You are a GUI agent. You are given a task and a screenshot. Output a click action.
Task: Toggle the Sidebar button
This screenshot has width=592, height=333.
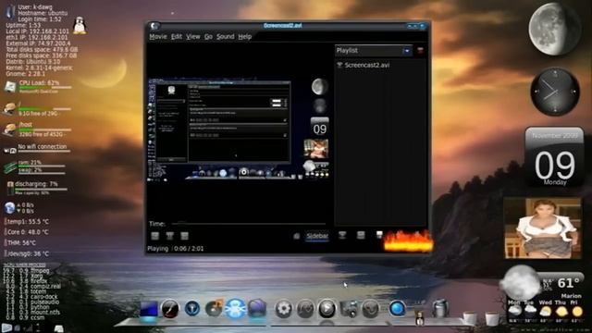(x=317, y=236)
